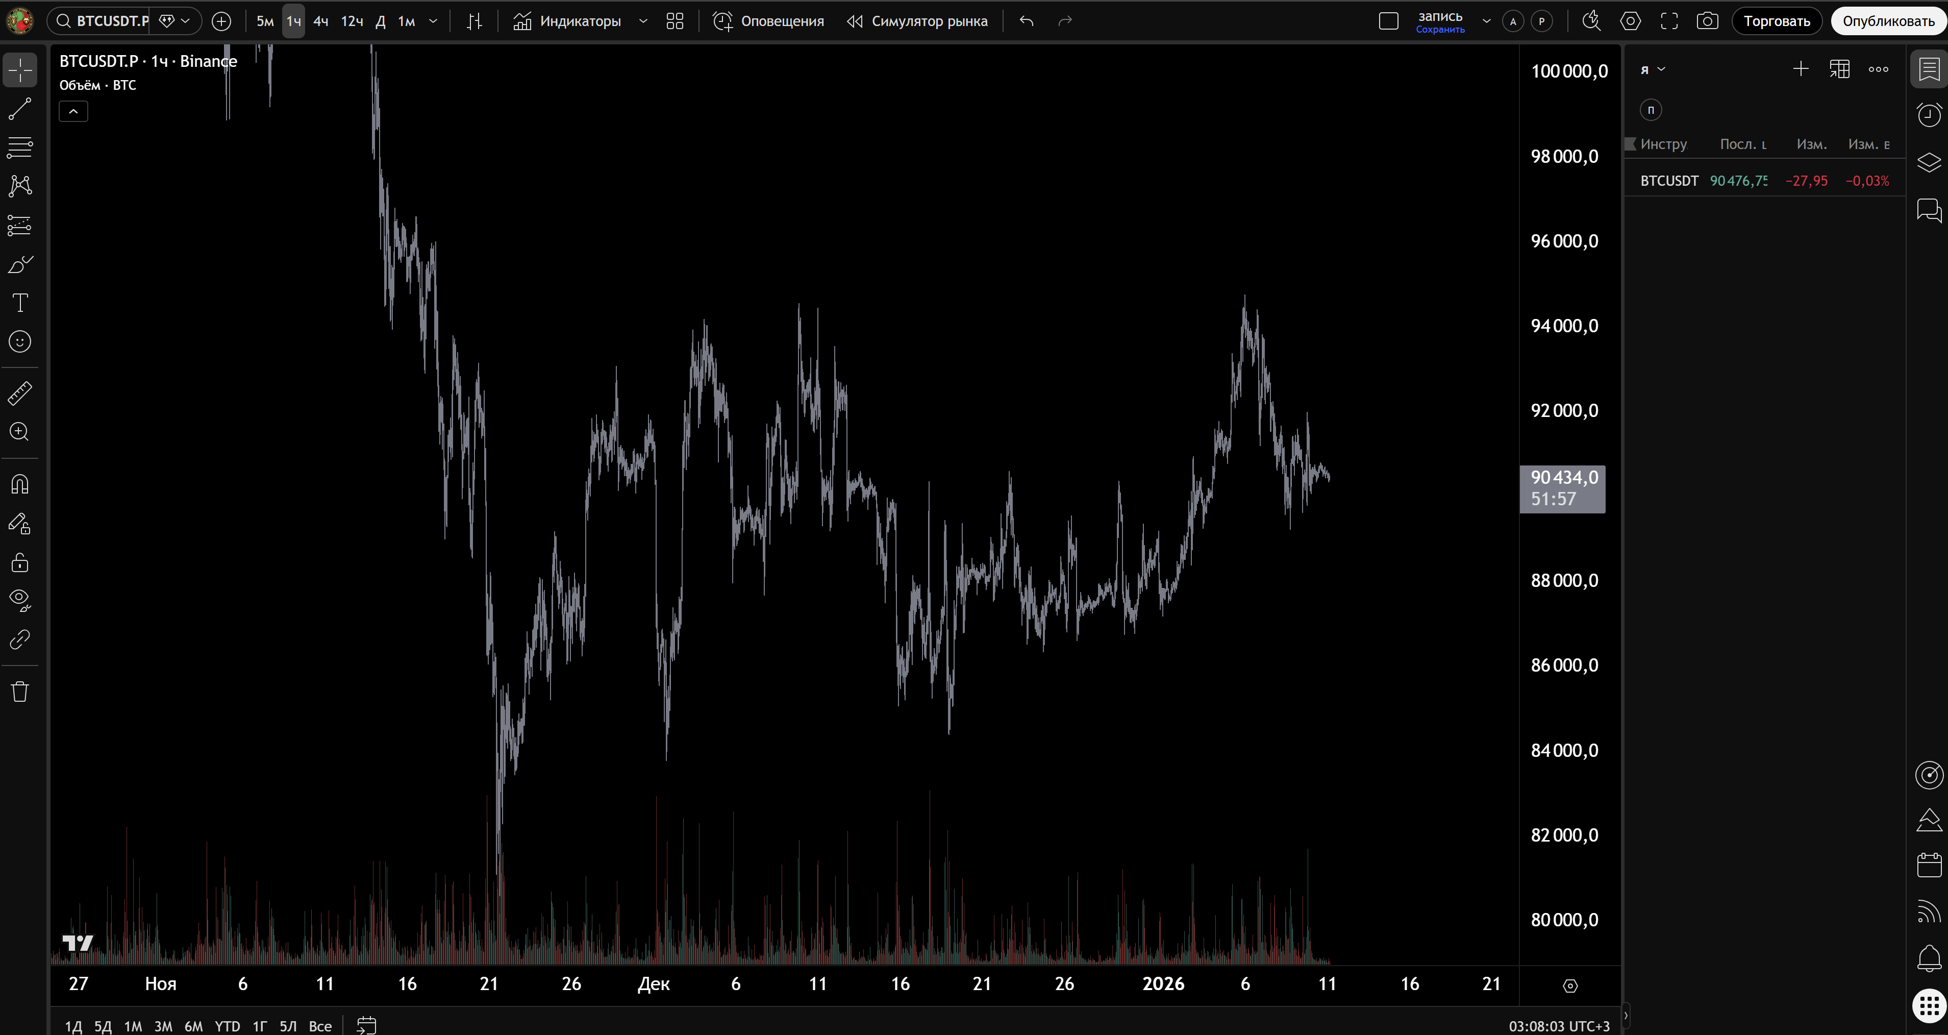Viewport: 1948px width, 1035px height.
Task: Take a chart snapshot with camera icon
Action: pyautogui.click(x=1707, y=21)
